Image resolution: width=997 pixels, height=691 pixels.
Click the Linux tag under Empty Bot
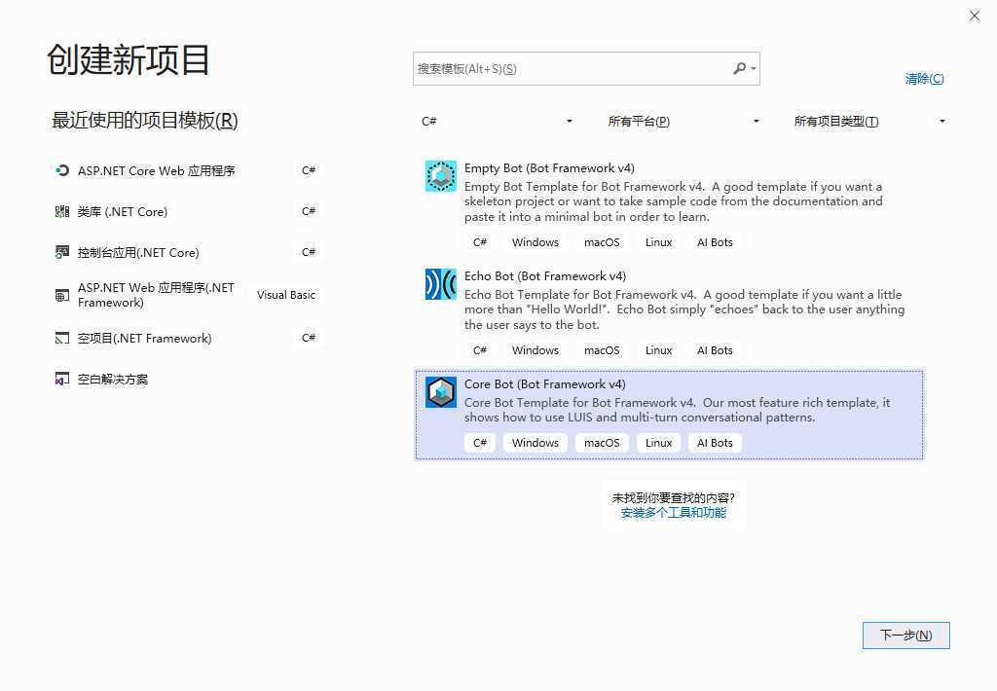point(658,242)
